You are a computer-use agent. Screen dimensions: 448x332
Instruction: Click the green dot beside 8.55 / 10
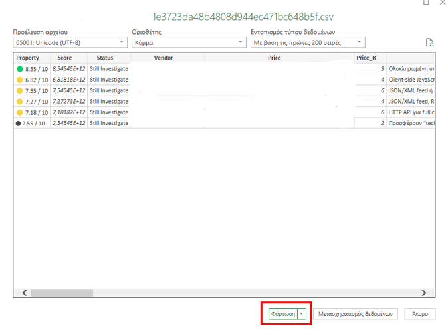(x=20, y=68)
